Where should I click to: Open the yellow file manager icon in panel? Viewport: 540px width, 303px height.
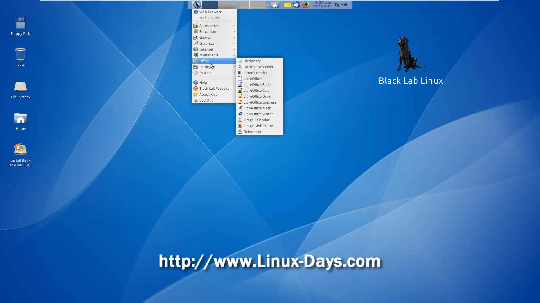pyautogui.click(x=287, y=5)
